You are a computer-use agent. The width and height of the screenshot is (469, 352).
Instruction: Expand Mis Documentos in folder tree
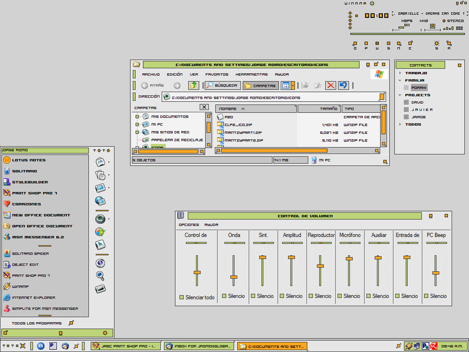pyautogui.click(x=137, y=117)
